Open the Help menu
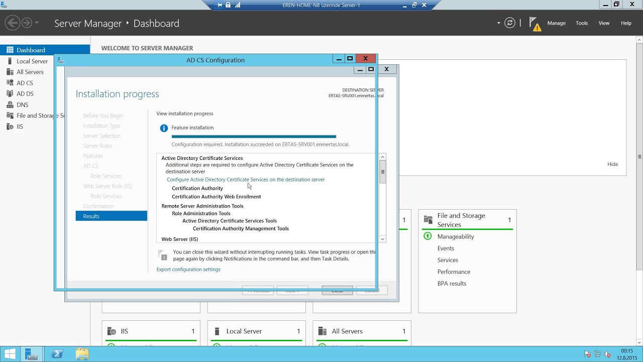The image size is (643, 362). [x=626, y=23]
